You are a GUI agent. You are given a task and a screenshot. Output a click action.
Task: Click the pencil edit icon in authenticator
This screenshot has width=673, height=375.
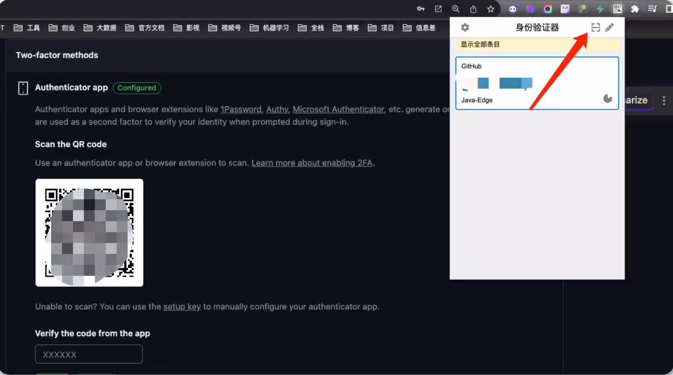(x=610, y=28)
